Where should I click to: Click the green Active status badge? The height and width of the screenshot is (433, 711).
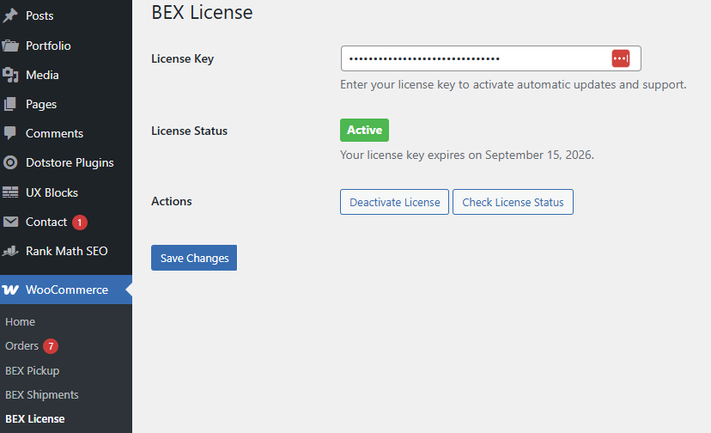tap(365, 131)
